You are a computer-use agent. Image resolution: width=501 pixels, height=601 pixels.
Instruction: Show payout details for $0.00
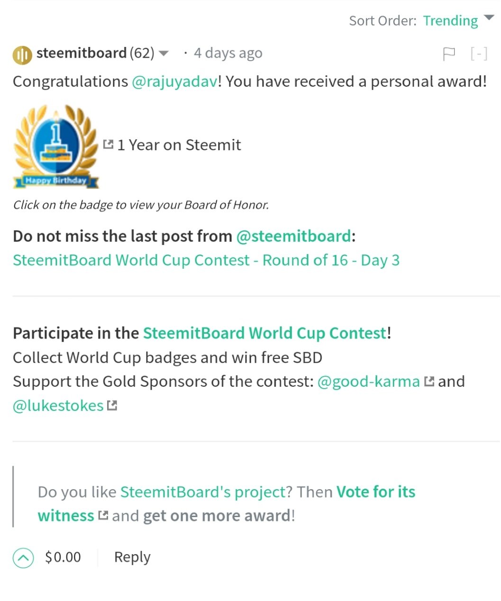(63, 557)
